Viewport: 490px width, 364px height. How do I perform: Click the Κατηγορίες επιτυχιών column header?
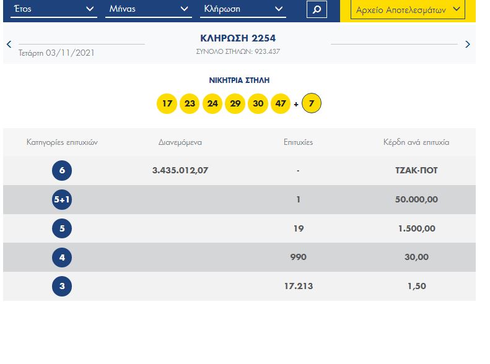point(62,142)
